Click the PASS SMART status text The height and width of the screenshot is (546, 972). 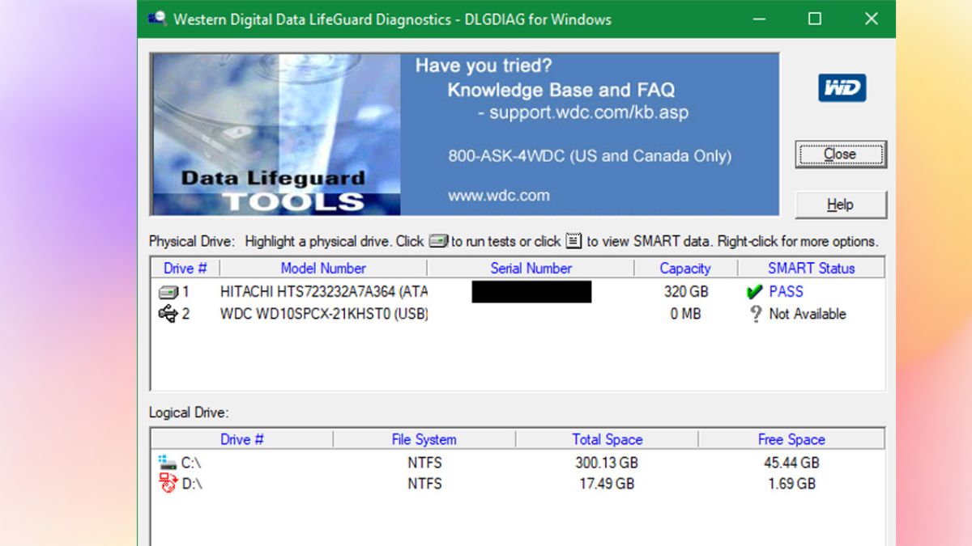coord(786,292)
